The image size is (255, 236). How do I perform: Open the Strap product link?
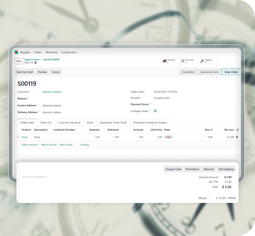click(24, 137)
